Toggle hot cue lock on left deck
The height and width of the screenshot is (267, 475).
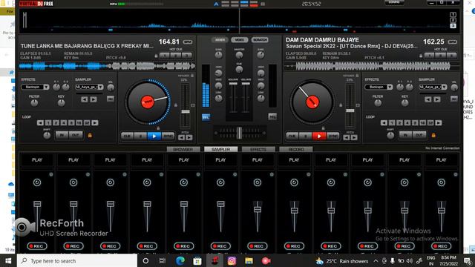pyautogui.click(x=156, y=56)
